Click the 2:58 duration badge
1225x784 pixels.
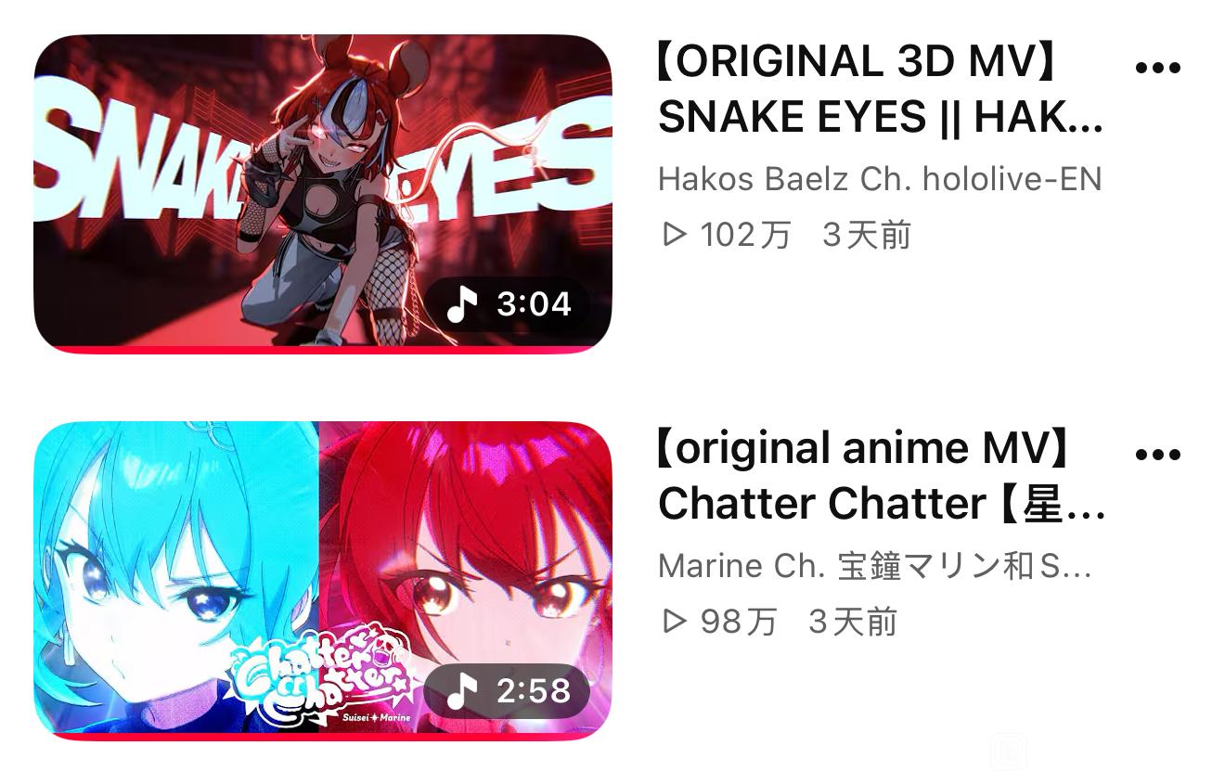point(508,690)
